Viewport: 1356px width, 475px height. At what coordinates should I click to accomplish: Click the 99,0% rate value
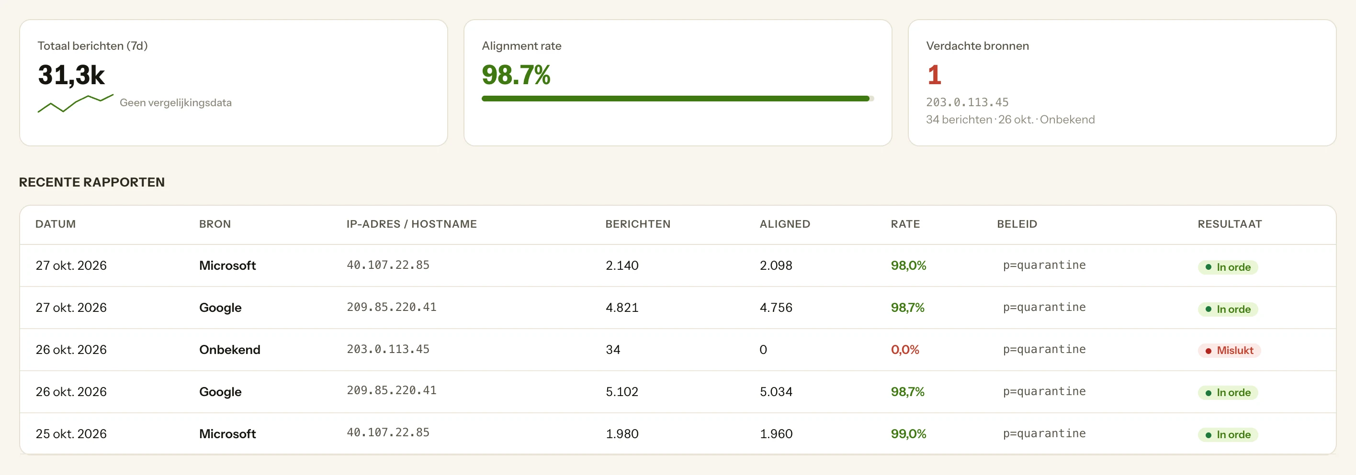[x=908, y=434]
